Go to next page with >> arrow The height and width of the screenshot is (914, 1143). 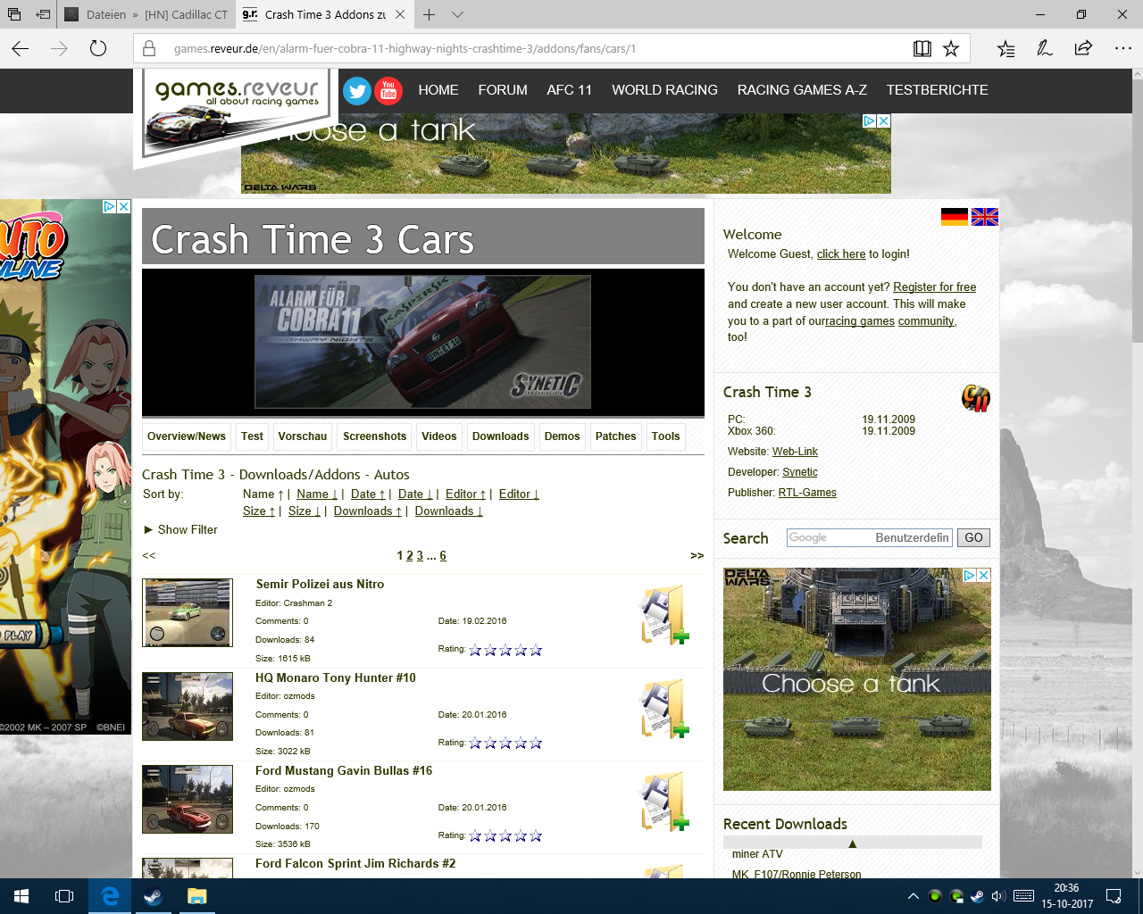coord(697,556)
